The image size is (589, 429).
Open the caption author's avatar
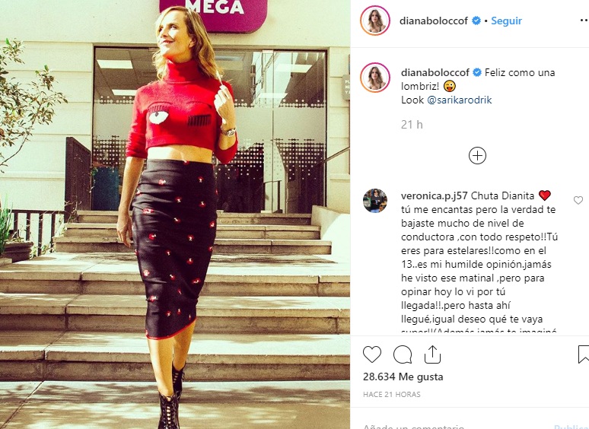(x=375, y=78)
